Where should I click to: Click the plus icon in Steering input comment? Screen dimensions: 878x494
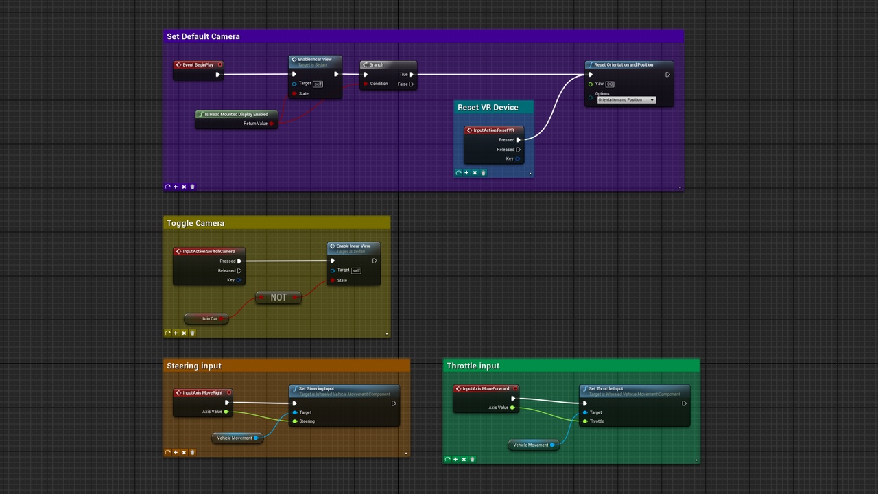176,452
